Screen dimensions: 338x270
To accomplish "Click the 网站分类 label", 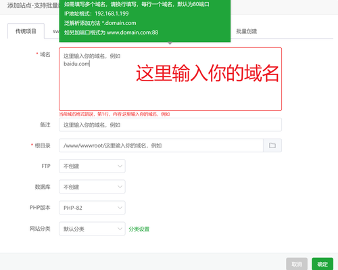I will [x=40, y=229].
